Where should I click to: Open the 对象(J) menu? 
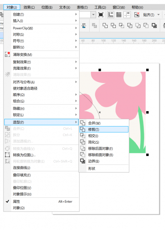click(12, 7)
